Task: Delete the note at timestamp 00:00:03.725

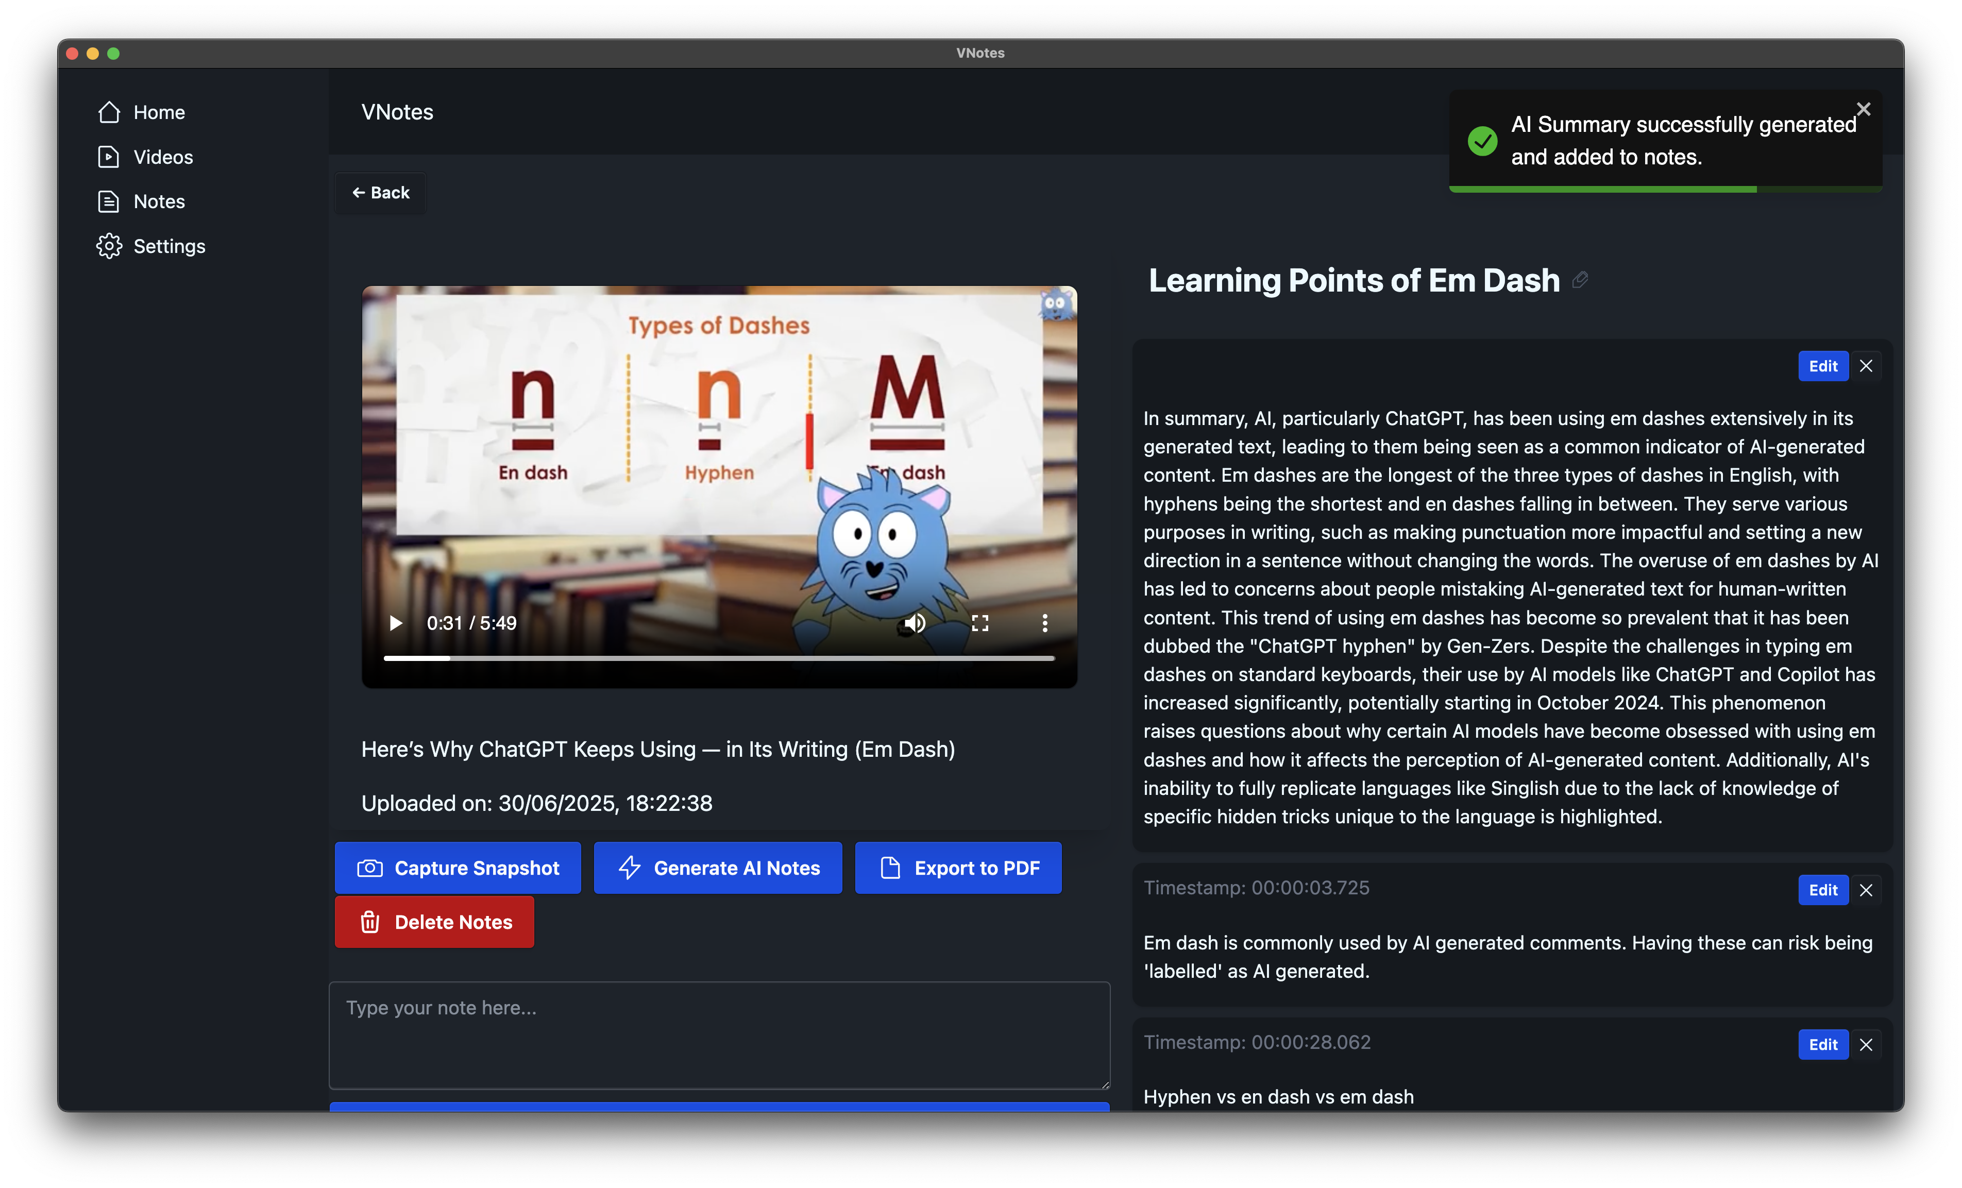Action: (x=1866, y=890)
